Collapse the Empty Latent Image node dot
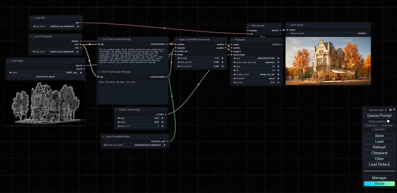The width and height of the screenshot is (397, 193). pos(117,110)
